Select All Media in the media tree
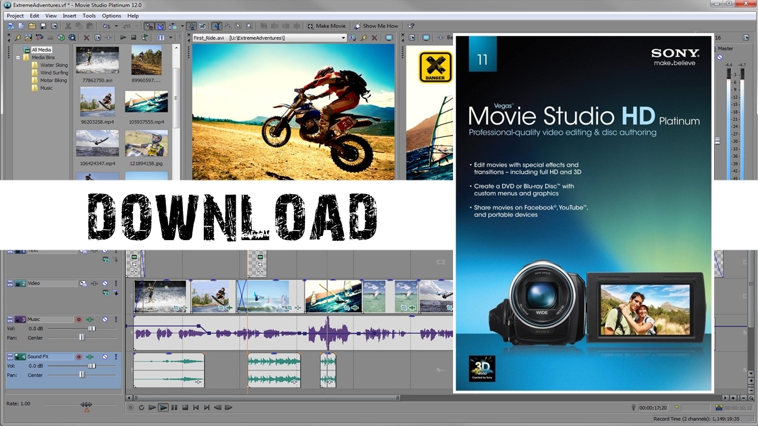This screenshot has height=426, width=758. pos(41,50)
